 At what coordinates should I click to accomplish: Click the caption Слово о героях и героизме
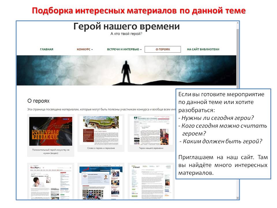coord(101,148)
